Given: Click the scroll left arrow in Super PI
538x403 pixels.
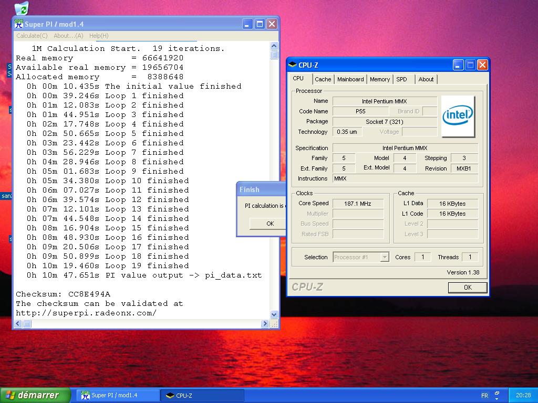Looking at the screenshot, I should 18,323.
